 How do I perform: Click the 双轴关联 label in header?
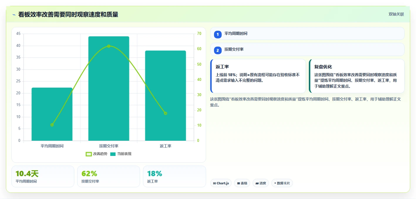click(396, 14)
